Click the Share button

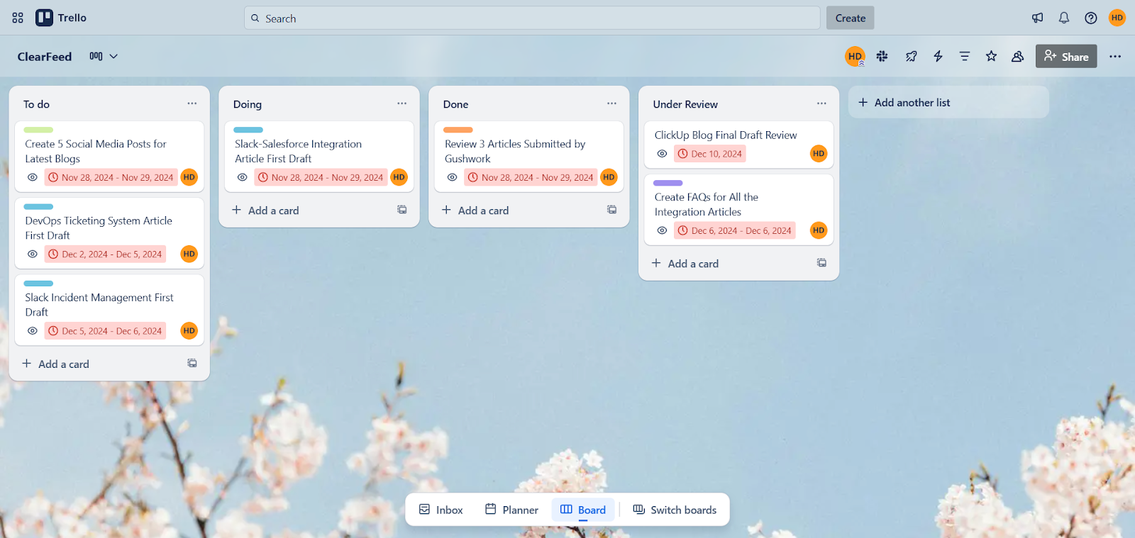1066,56
